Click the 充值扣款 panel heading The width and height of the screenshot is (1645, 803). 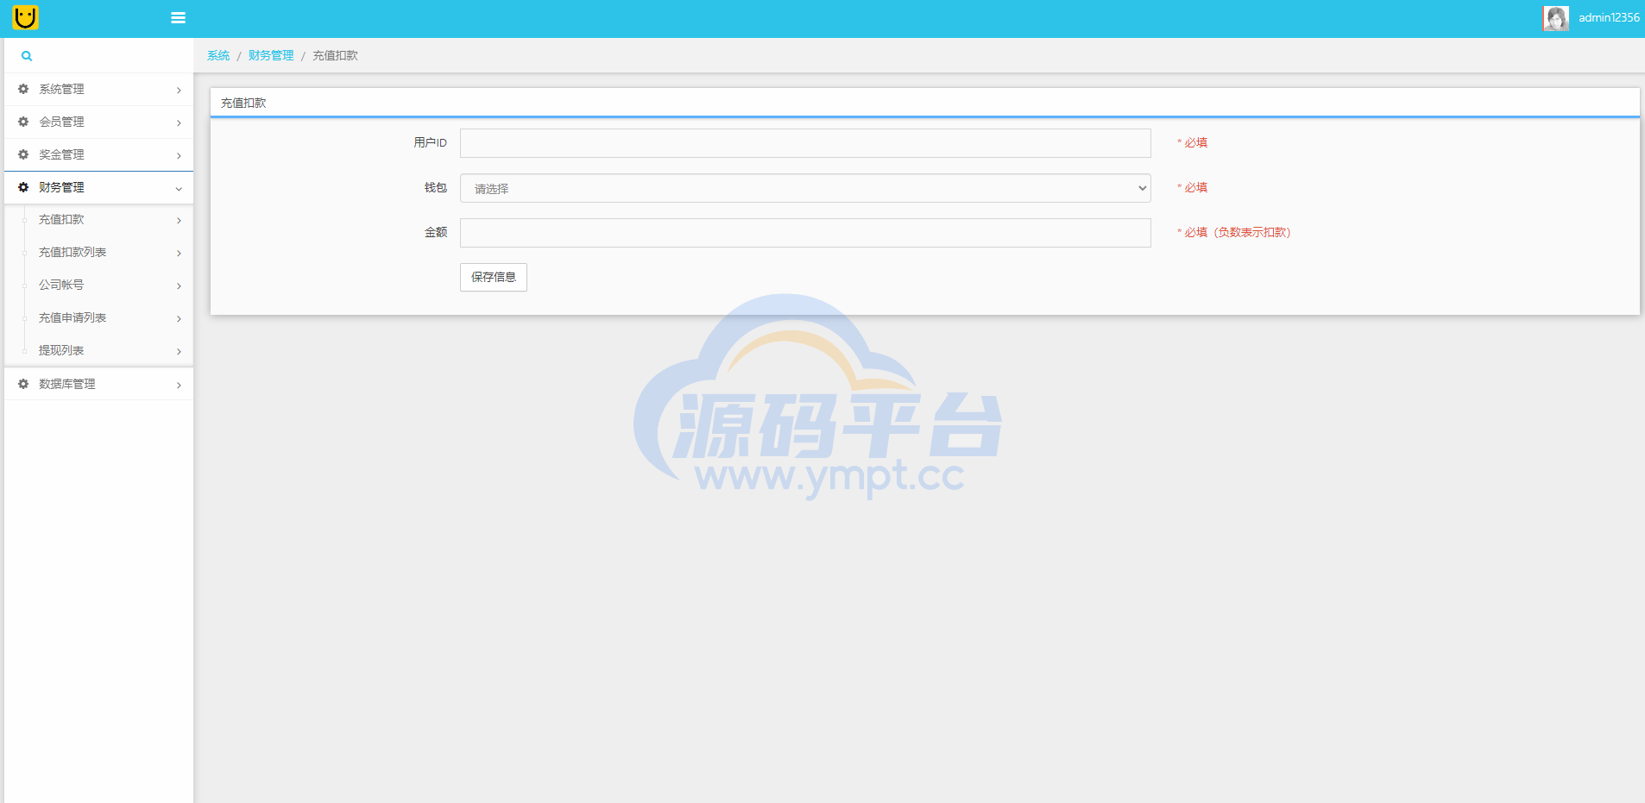click(x=243, y=103)
